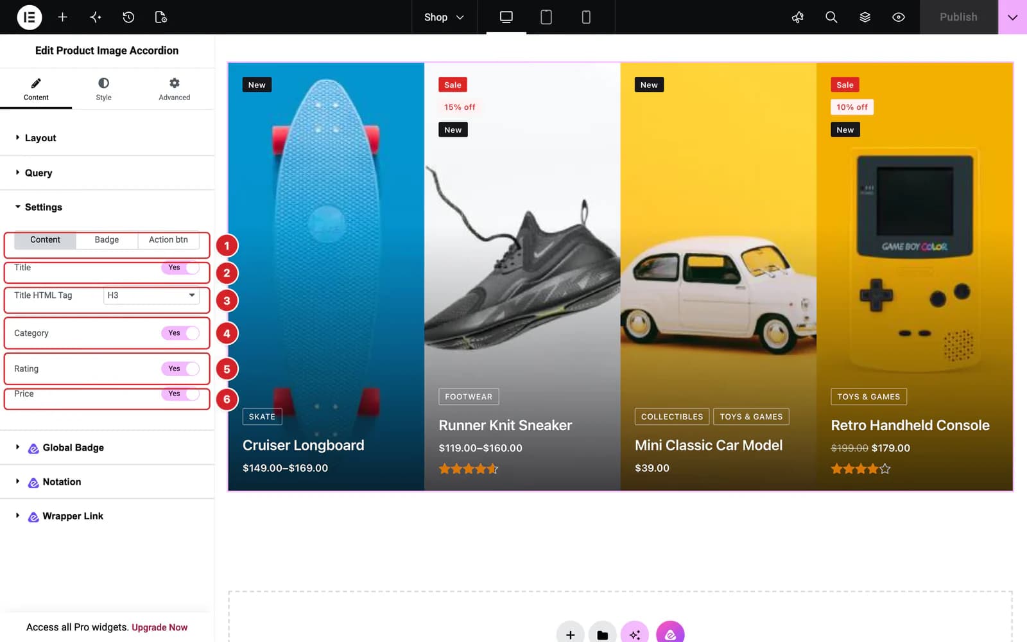Select the Badge settings tab
The height and width of the screenshot is (642, 1027).
point(107,239)
